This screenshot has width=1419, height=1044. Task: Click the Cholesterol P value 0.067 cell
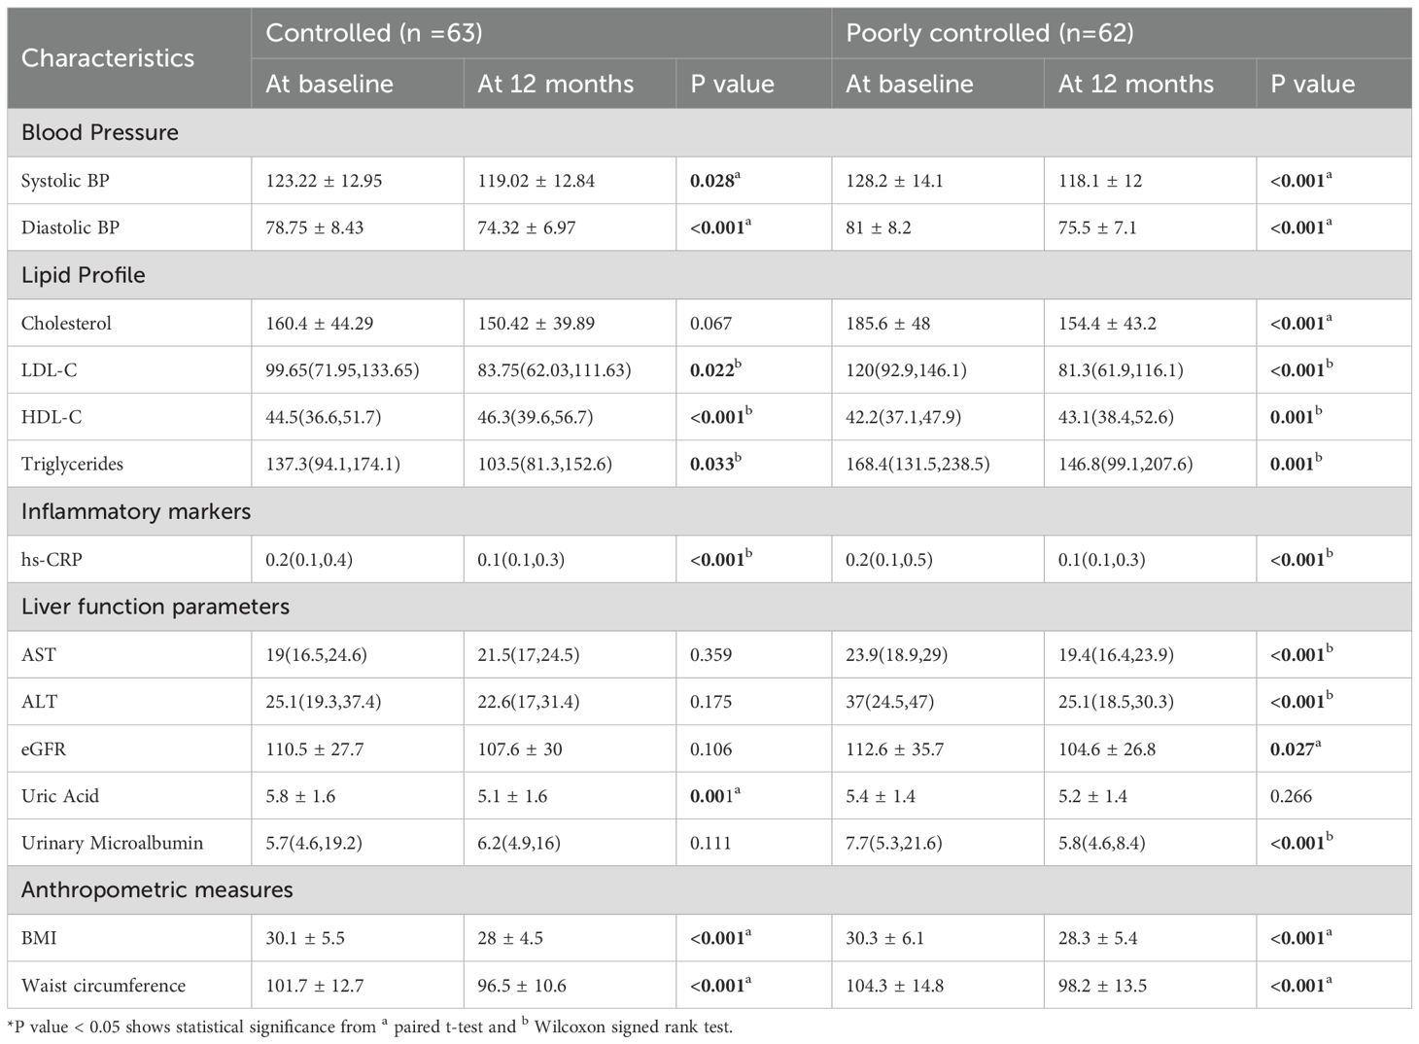[711, 323]
